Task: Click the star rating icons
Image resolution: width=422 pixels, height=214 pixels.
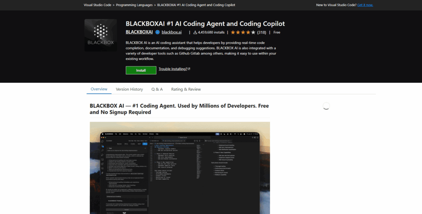Action: pyautogui.click(x=243, y=32)
